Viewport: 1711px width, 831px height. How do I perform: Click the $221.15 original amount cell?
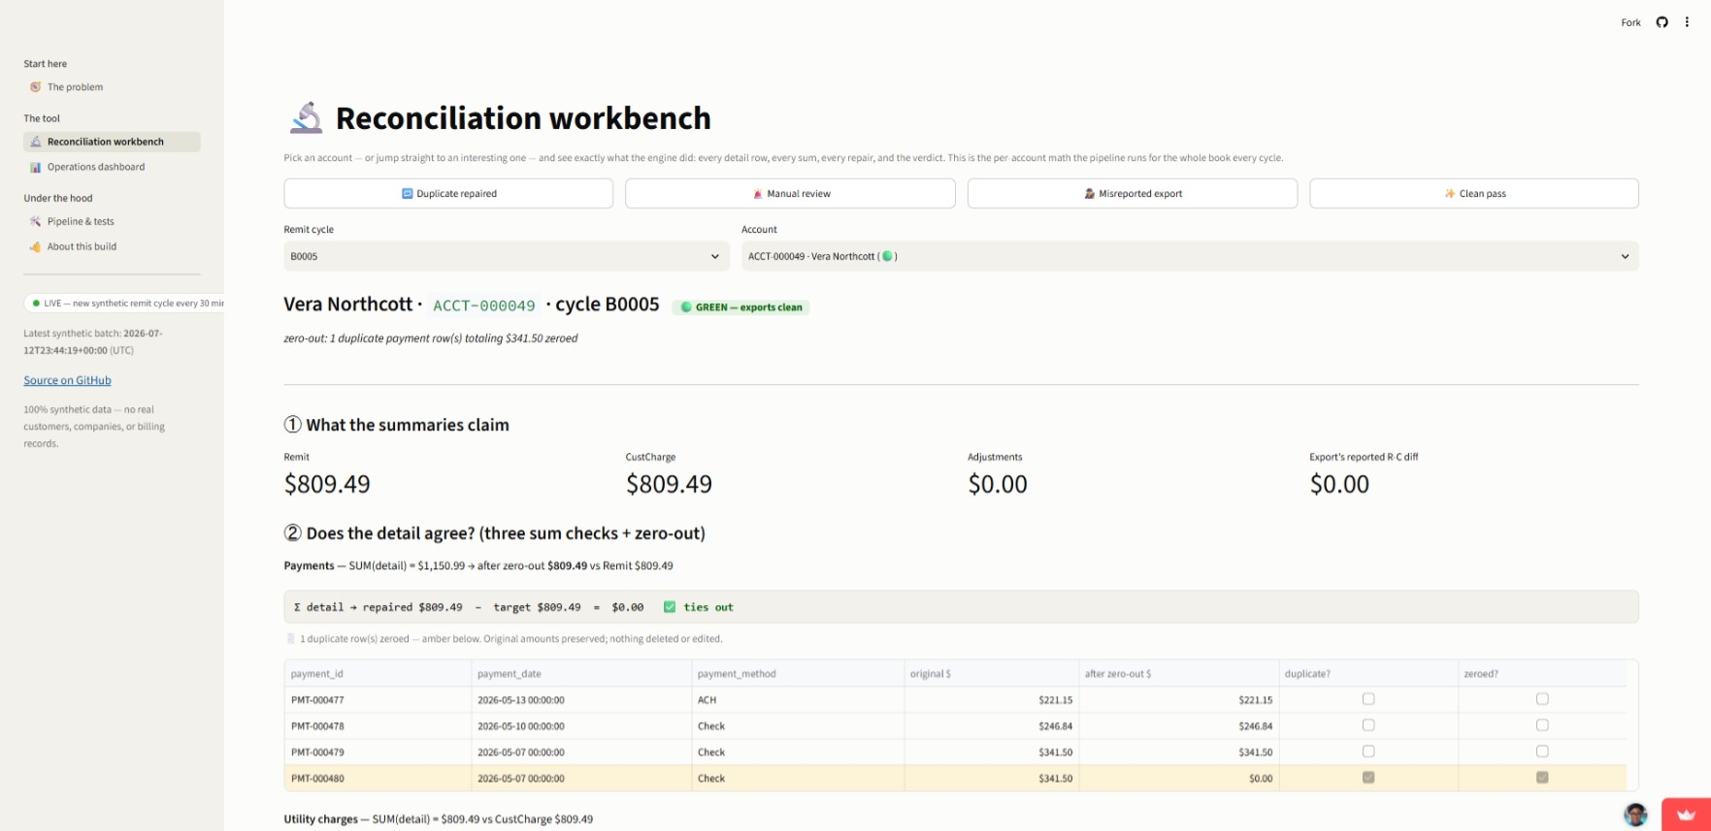point(991,699)
